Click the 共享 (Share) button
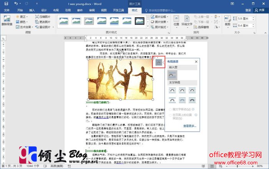The height and width of the screenshot is (169, 269). click(259, 10)
